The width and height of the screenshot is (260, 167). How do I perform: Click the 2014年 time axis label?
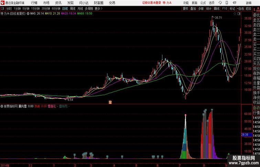coord(5,165)
